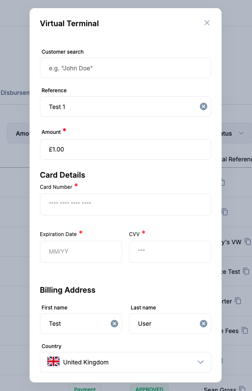Copy the Sean Gross reference
252x391 pixels.
coord(242,388)
